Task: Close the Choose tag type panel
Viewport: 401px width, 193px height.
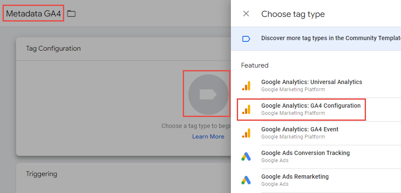Action: pyautogui.click(x=246, y=14)
